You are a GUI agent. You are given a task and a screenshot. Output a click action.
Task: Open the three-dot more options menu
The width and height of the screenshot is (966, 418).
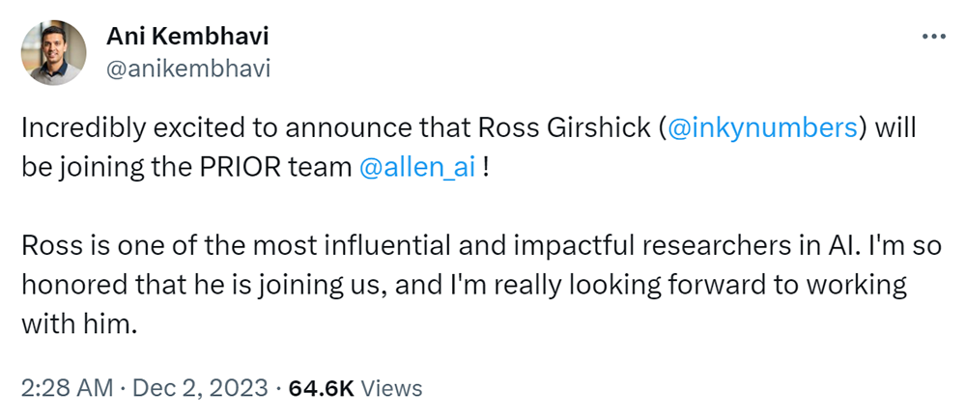[x=933, y=38]
